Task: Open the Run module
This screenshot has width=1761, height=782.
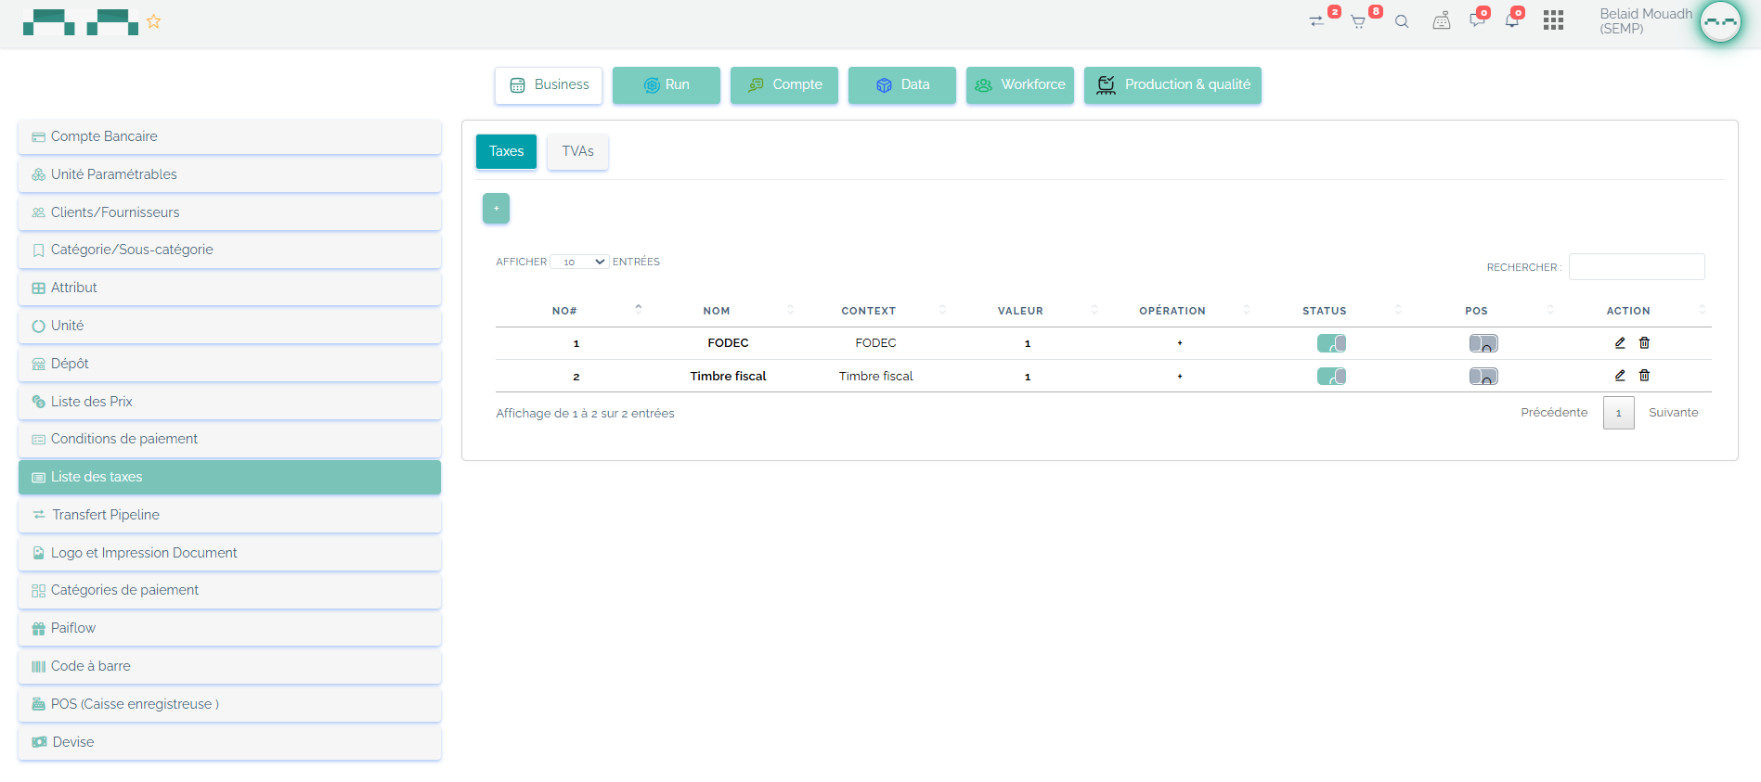Action: coord(667,84)
